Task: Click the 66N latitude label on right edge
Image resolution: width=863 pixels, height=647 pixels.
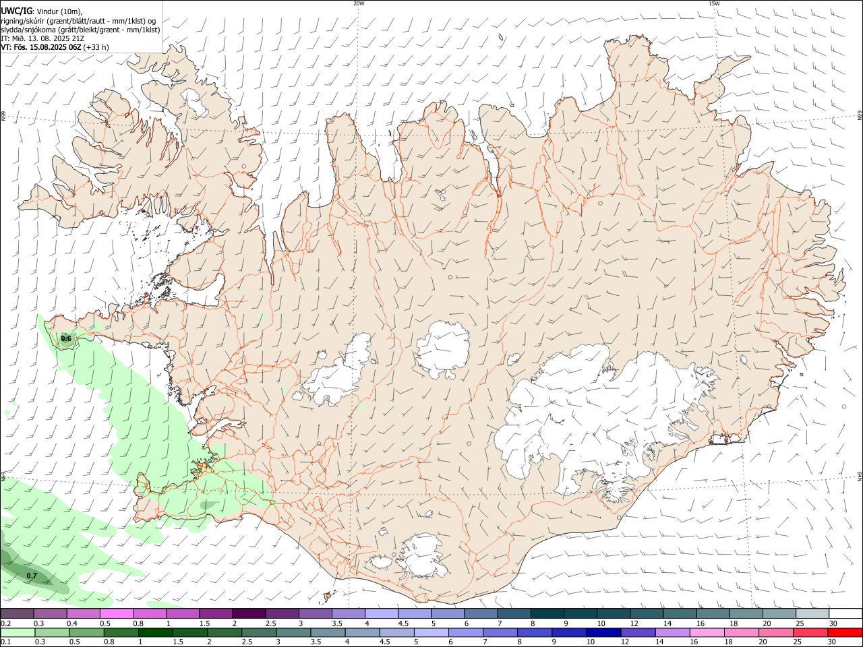Action: 860,116
